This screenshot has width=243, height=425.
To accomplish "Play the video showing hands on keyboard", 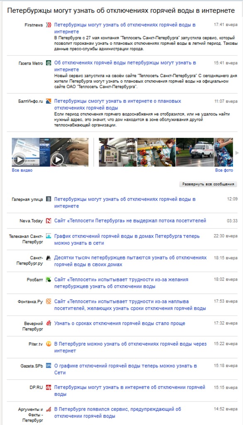I will (x=58, y=160).
